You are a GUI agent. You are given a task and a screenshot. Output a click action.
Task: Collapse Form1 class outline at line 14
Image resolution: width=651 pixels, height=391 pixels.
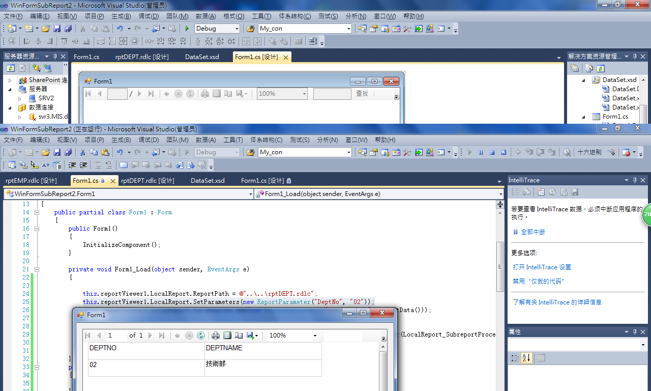[37, 212]
